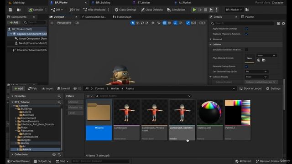Open the Lit view mode menu
Viewport: 292px width, 164px height.
click(x=77, y=23)
